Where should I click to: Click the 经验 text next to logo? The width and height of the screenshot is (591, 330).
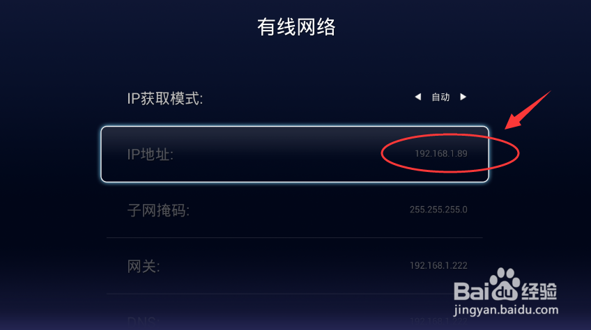pyautogui.click(x=539, y=291)
